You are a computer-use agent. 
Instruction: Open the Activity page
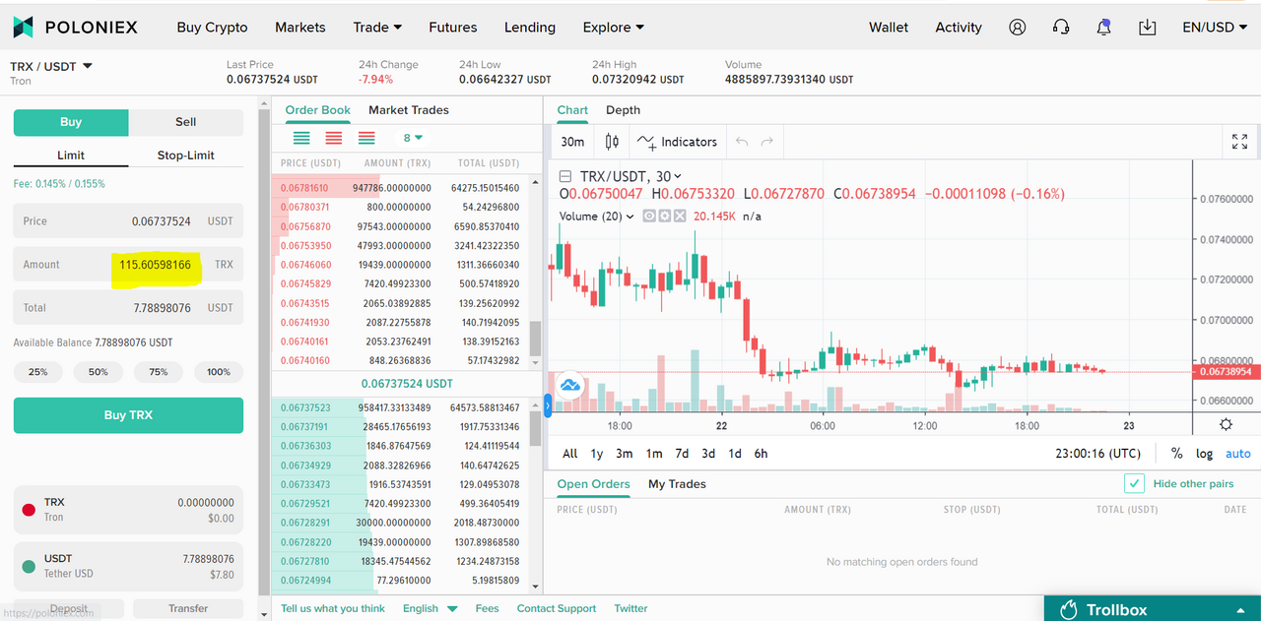959,28
